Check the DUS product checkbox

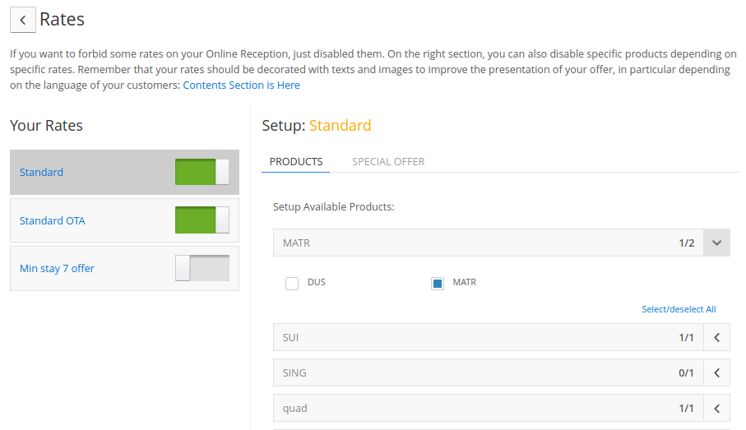pos(292,284)
